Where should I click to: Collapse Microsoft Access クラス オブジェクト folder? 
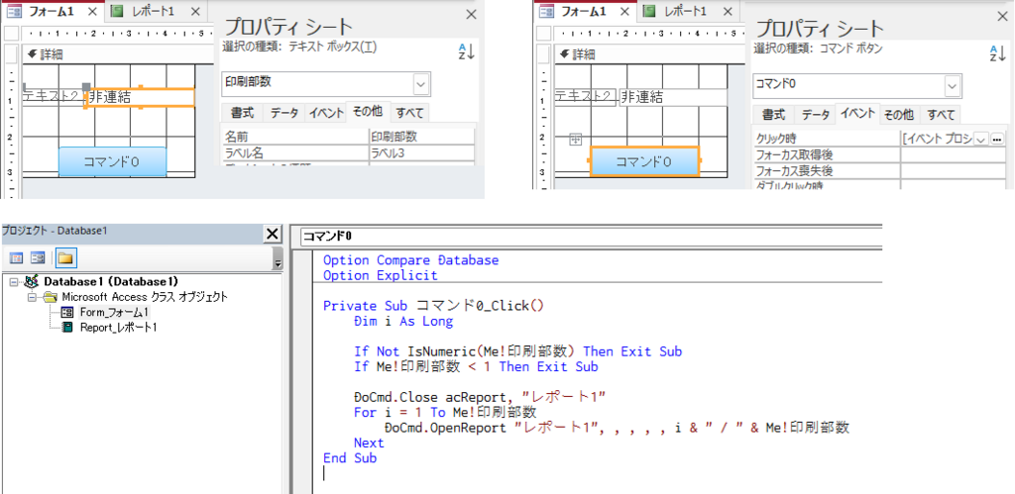32,296
